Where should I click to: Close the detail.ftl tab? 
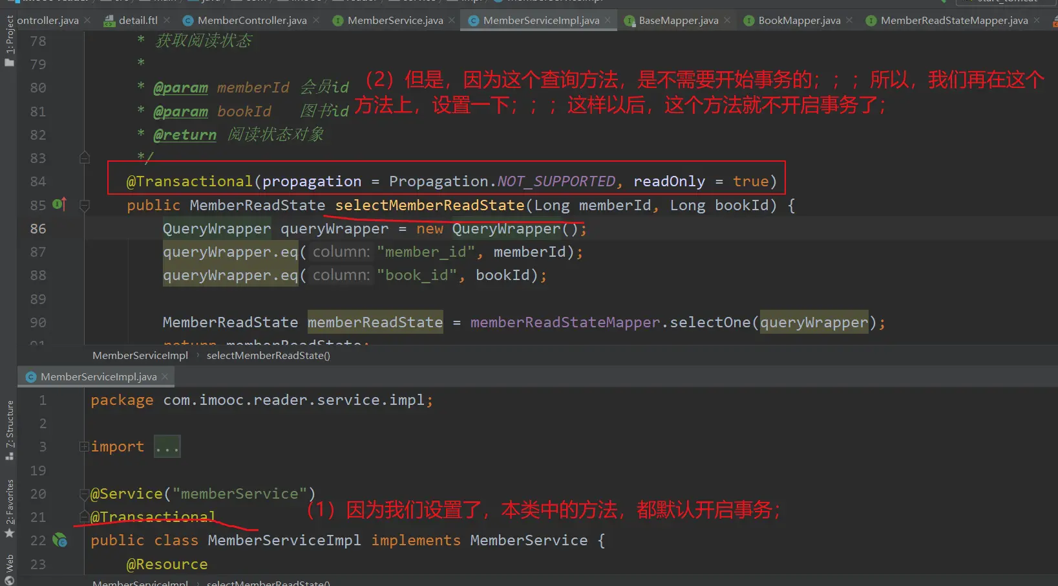pyautogui.click(x=167, y=20)
